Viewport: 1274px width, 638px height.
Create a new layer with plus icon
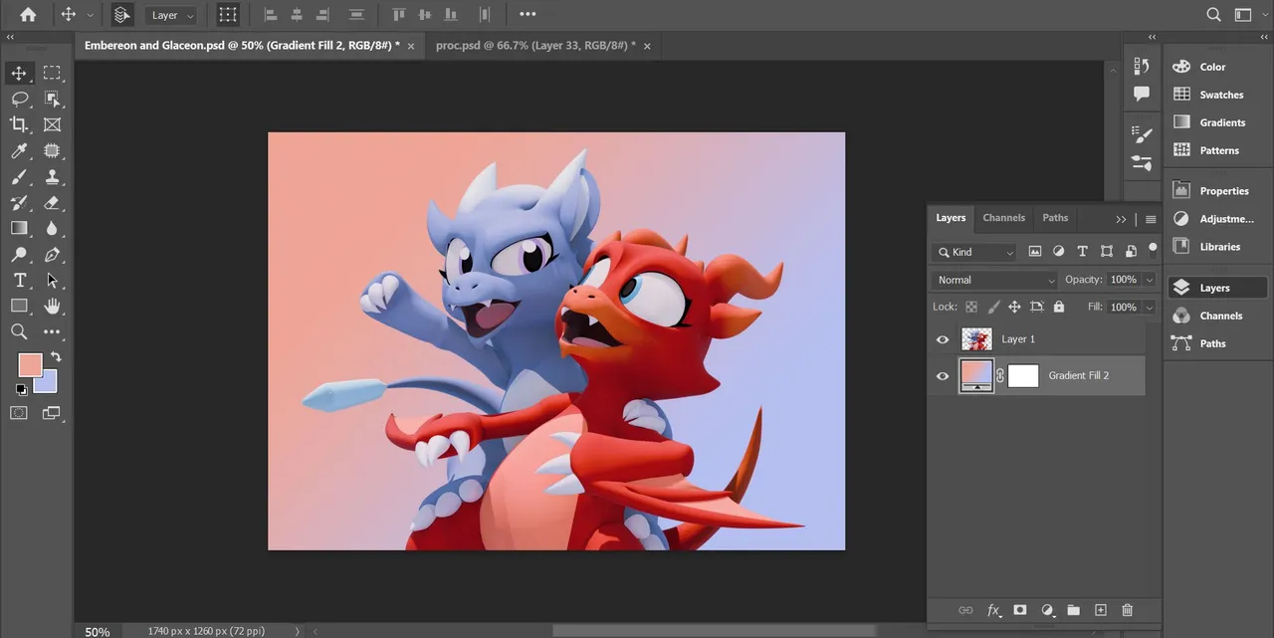click(1100, 610)
